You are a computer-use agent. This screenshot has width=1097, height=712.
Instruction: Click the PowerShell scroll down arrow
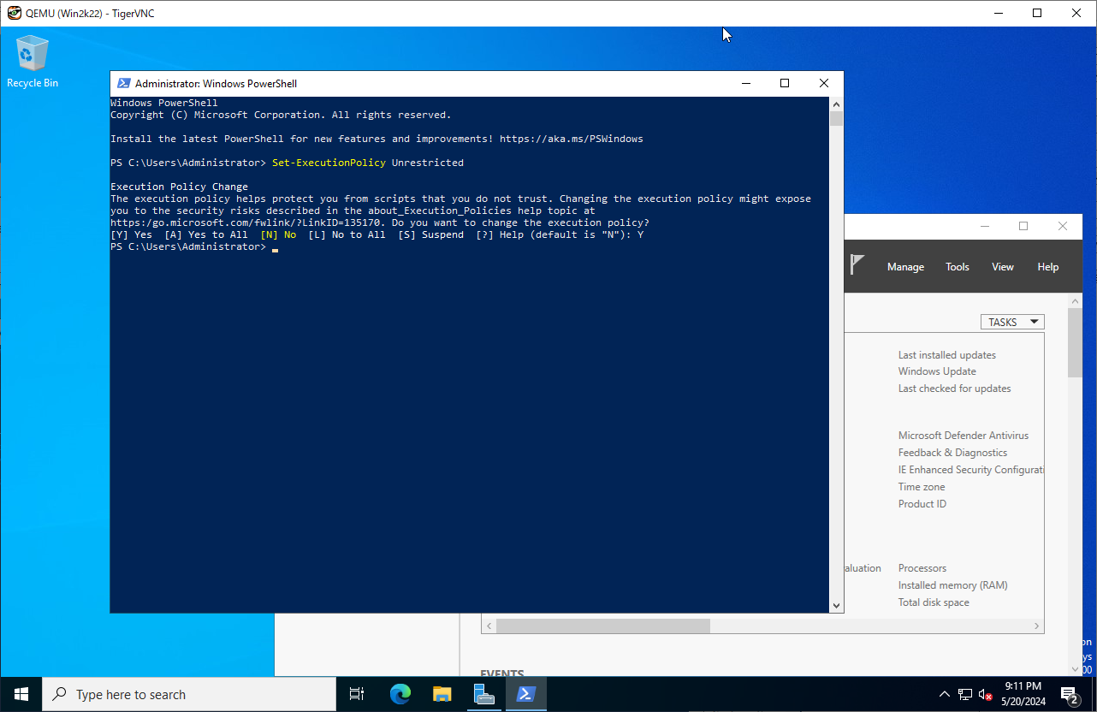836,605
